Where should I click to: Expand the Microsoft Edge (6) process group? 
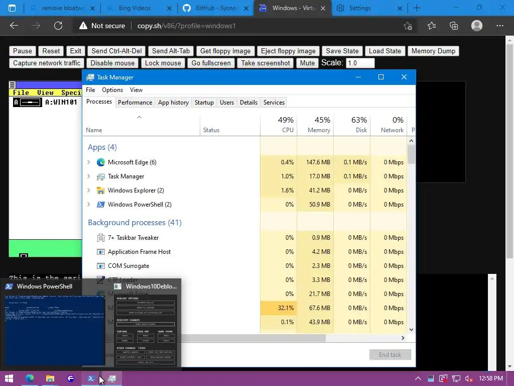pos(88,162)
